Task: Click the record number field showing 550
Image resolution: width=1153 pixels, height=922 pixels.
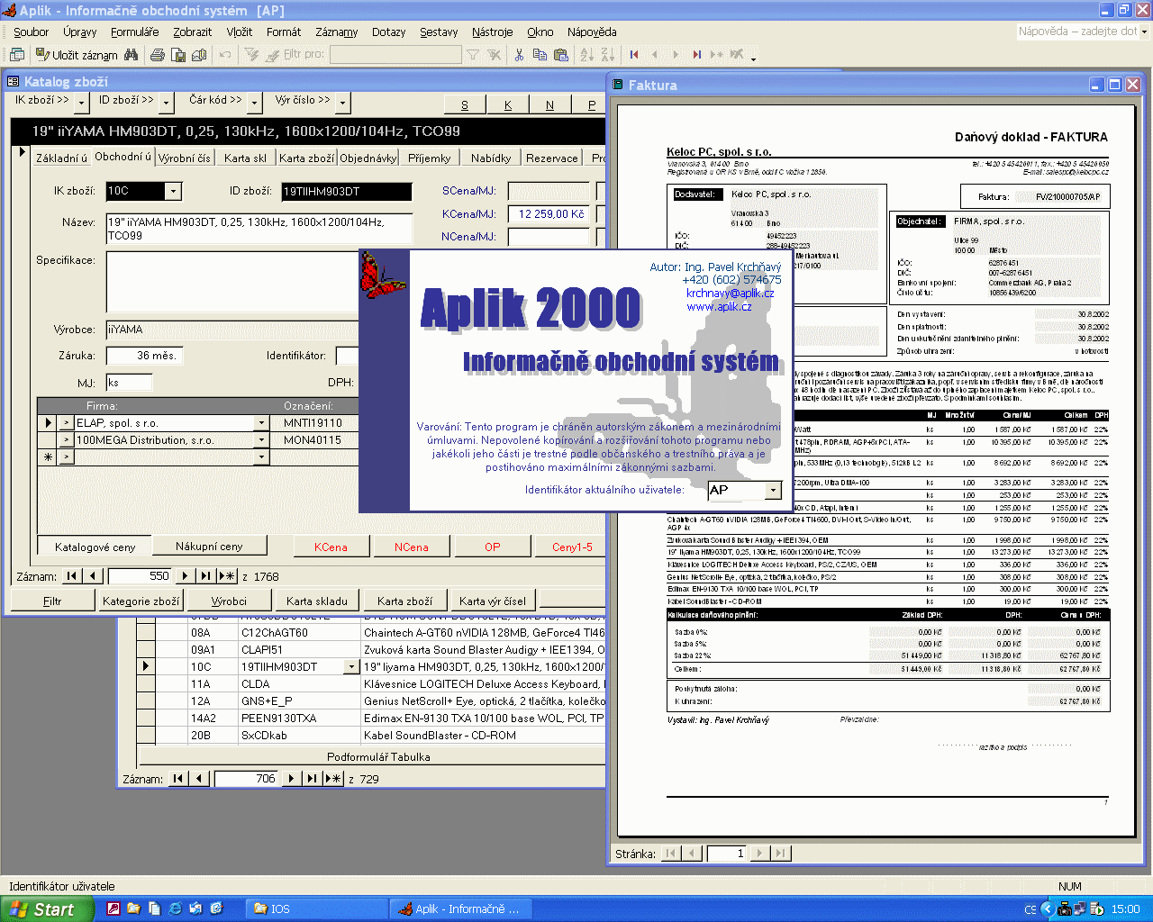Action: (x=139, y=576)
